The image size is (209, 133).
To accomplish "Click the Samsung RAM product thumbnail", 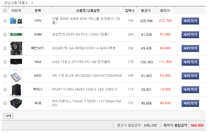I will (x=16, y=34).
